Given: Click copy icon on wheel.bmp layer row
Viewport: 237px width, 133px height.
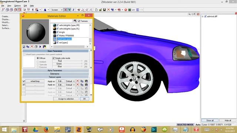Looking at the screenshot, I should 82,81.
